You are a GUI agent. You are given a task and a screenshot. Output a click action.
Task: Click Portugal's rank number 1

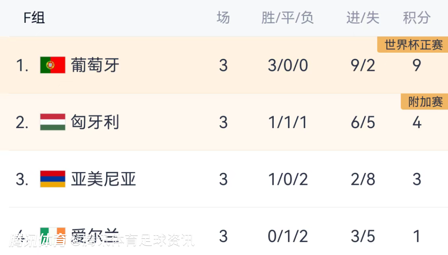click(22, 66)
